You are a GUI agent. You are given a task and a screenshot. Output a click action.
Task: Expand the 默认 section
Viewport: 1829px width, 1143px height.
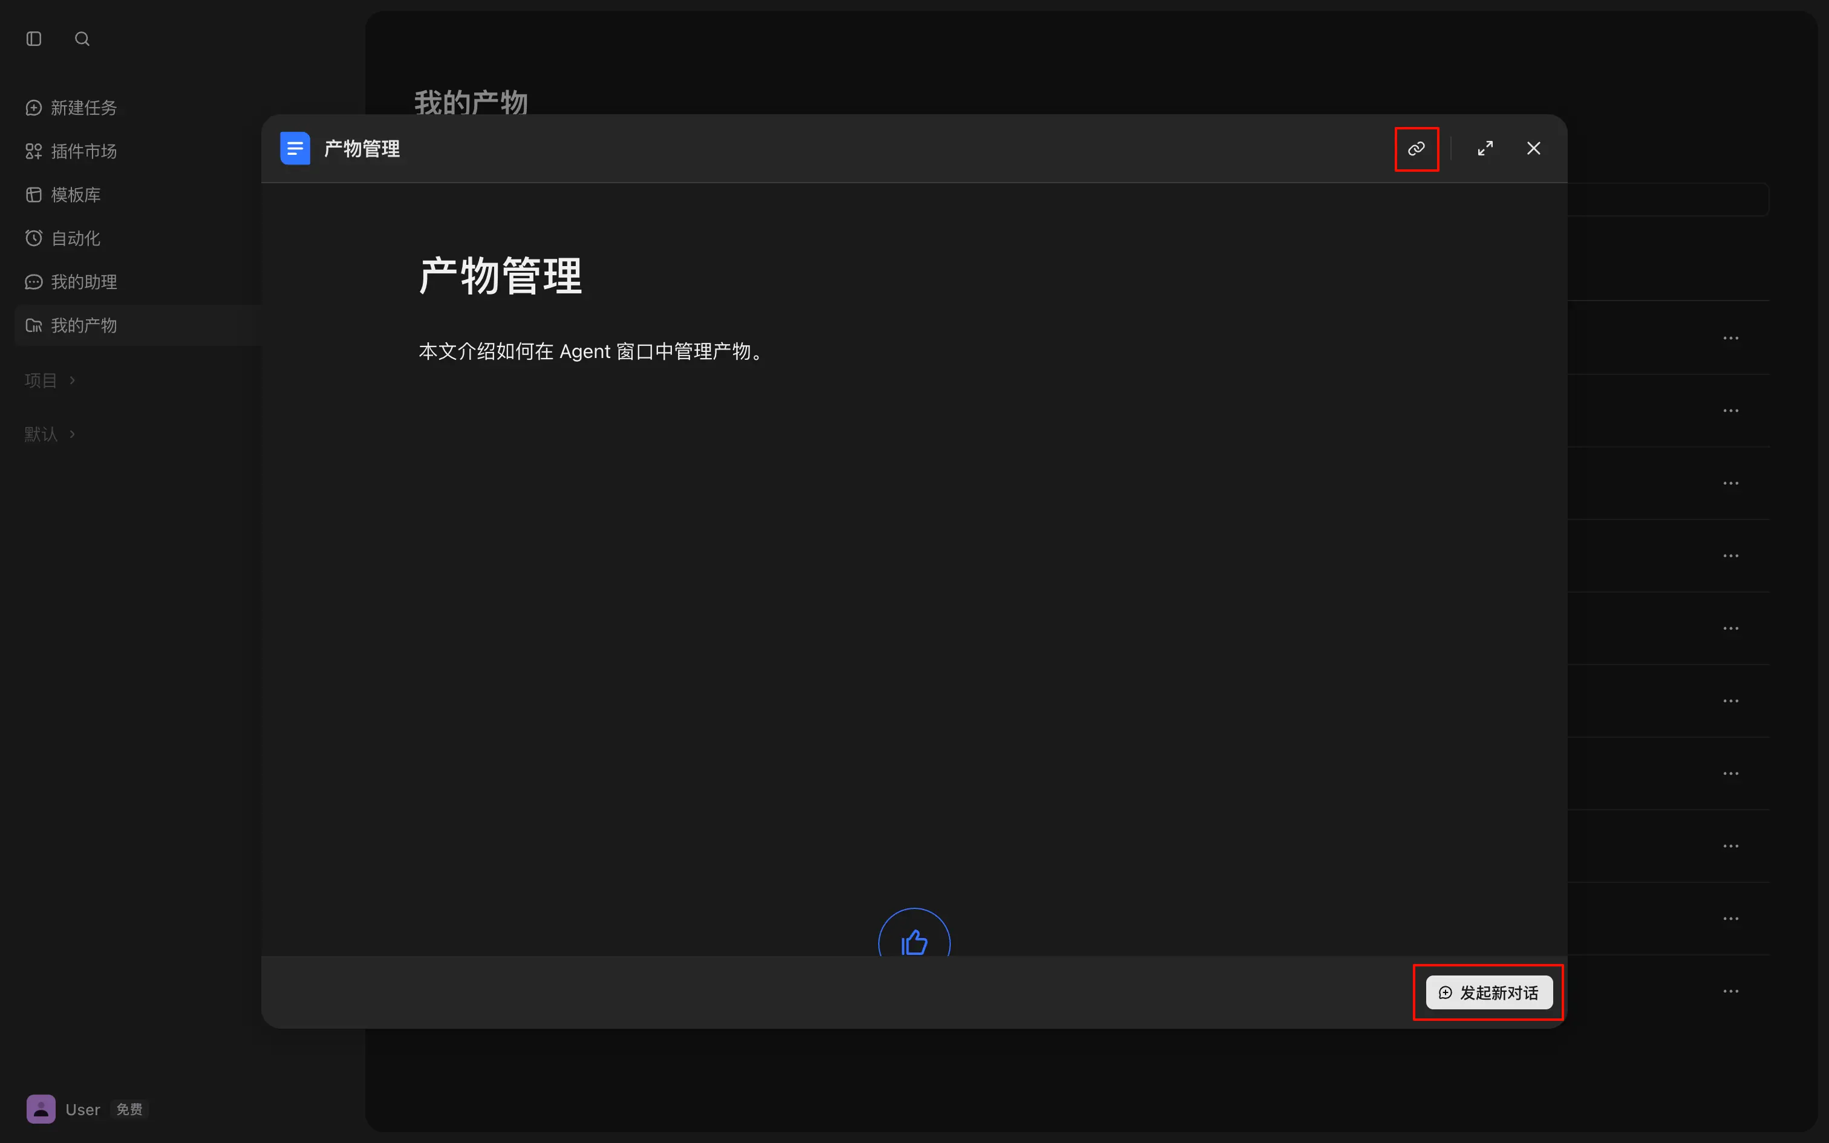50,434
